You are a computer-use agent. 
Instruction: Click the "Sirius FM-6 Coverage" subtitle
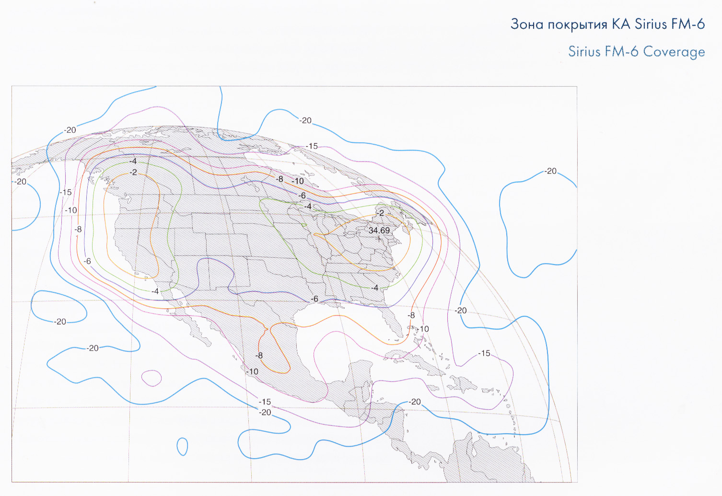coord(637,52)
